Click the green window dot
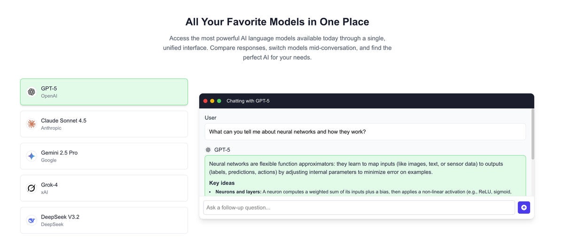The image size is (564, 248). coord(219,101)
